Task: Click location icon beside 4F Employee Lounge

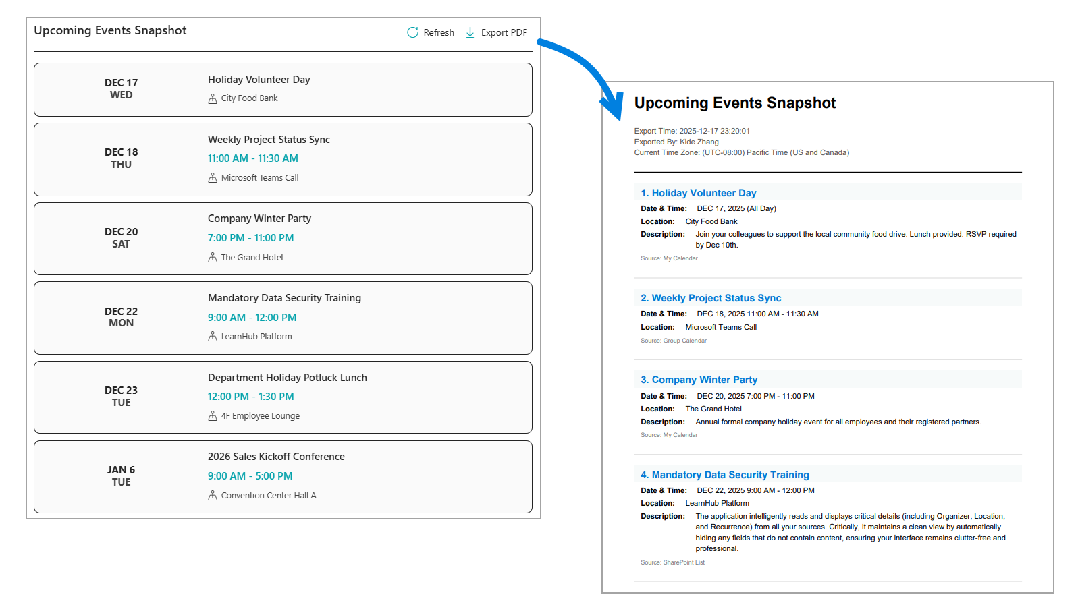Action: click(x=213, y=416)
